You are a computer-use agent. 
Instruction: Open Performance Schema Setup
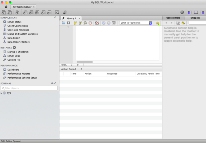(22, 78)
